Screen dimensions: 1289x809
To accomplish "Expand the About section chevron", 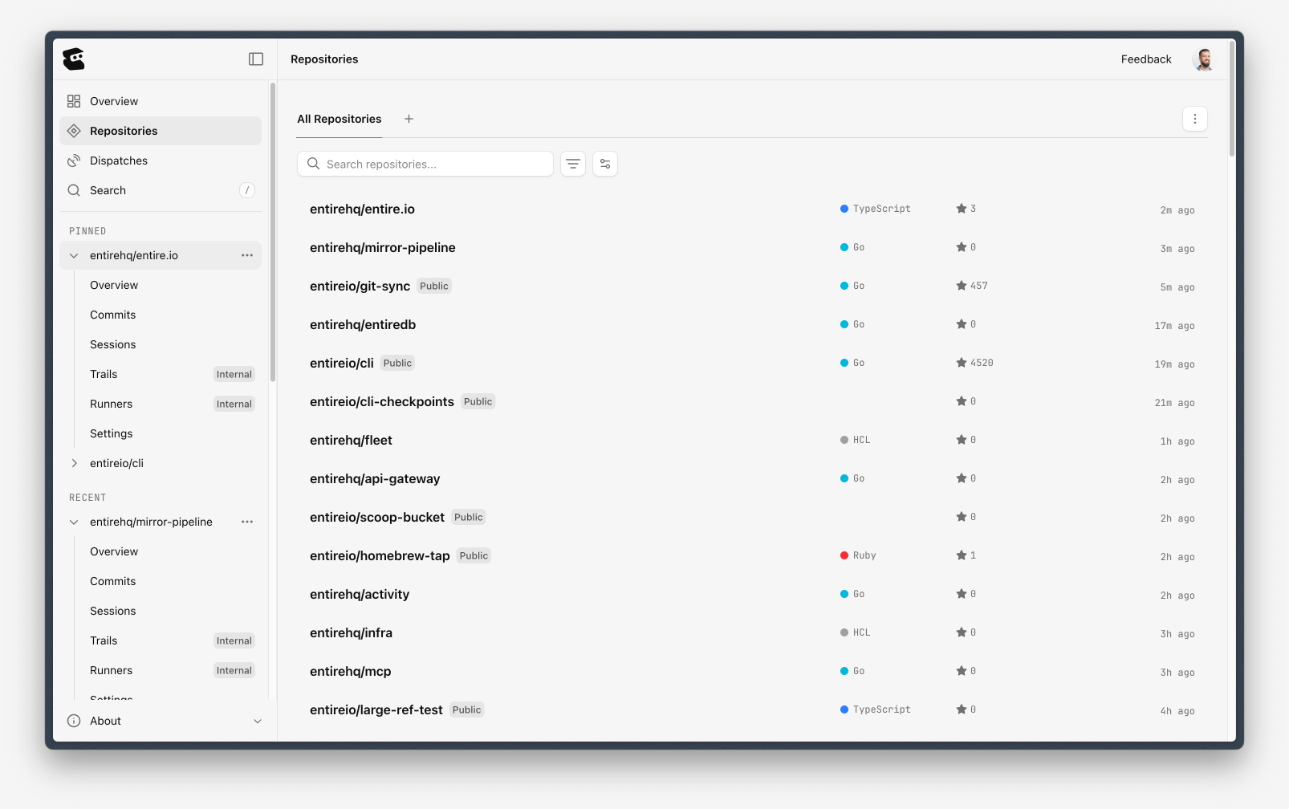I will click(x=258, y=721).
